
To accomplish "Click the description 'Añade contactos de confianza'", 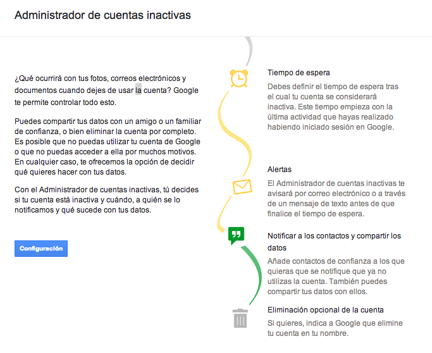I will pyautogui.click(x=336, y=276).
